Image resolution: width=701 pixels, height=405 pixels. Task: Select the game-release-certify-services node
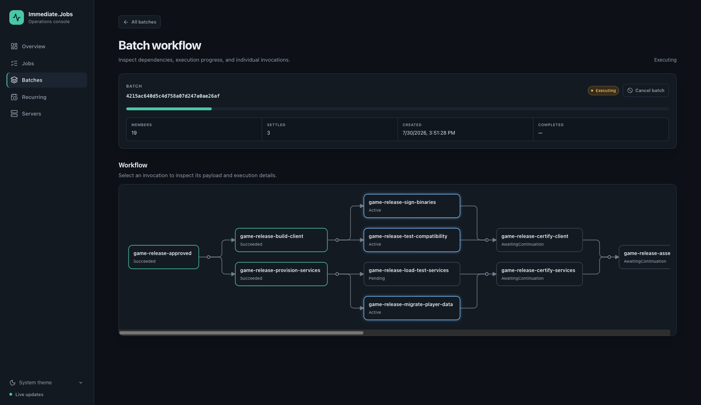tap(540, 274)
